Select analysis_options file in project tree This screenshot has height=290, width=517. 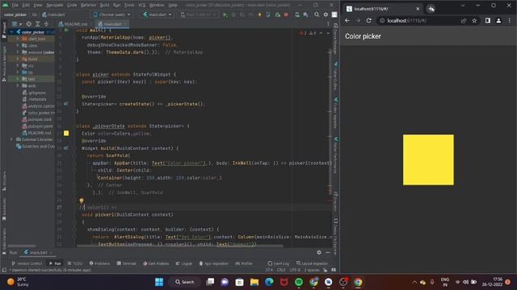pos(38,106)
